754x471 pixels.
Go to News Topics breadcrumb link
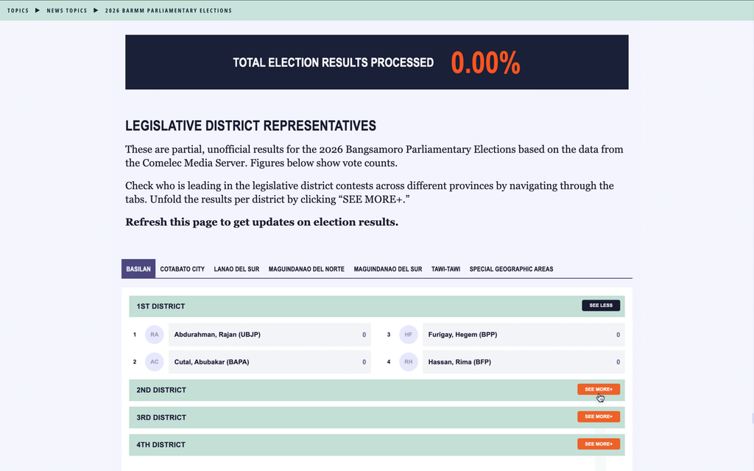pos(67,10)
